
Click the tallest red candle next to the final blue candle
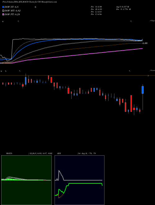click(x=131, y=103)
